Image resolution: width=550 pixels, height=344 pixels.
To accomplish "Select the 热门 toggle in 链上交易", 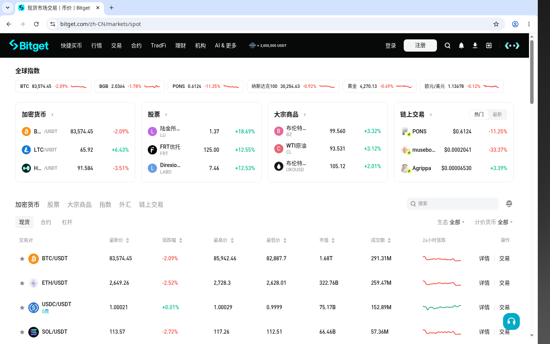I will click(x=479, y=114).
